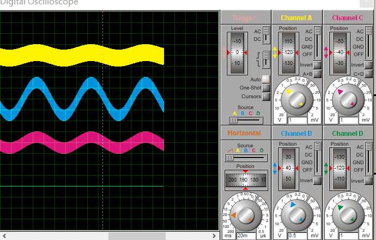This screenshot has width=376, height=240.
Task: Toggle Channel A Invert button
Action: point(318,65)
